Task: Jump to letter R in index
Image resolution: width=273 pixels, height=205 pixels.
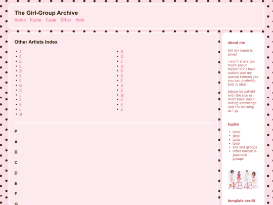Action: (x=122, y=71)
